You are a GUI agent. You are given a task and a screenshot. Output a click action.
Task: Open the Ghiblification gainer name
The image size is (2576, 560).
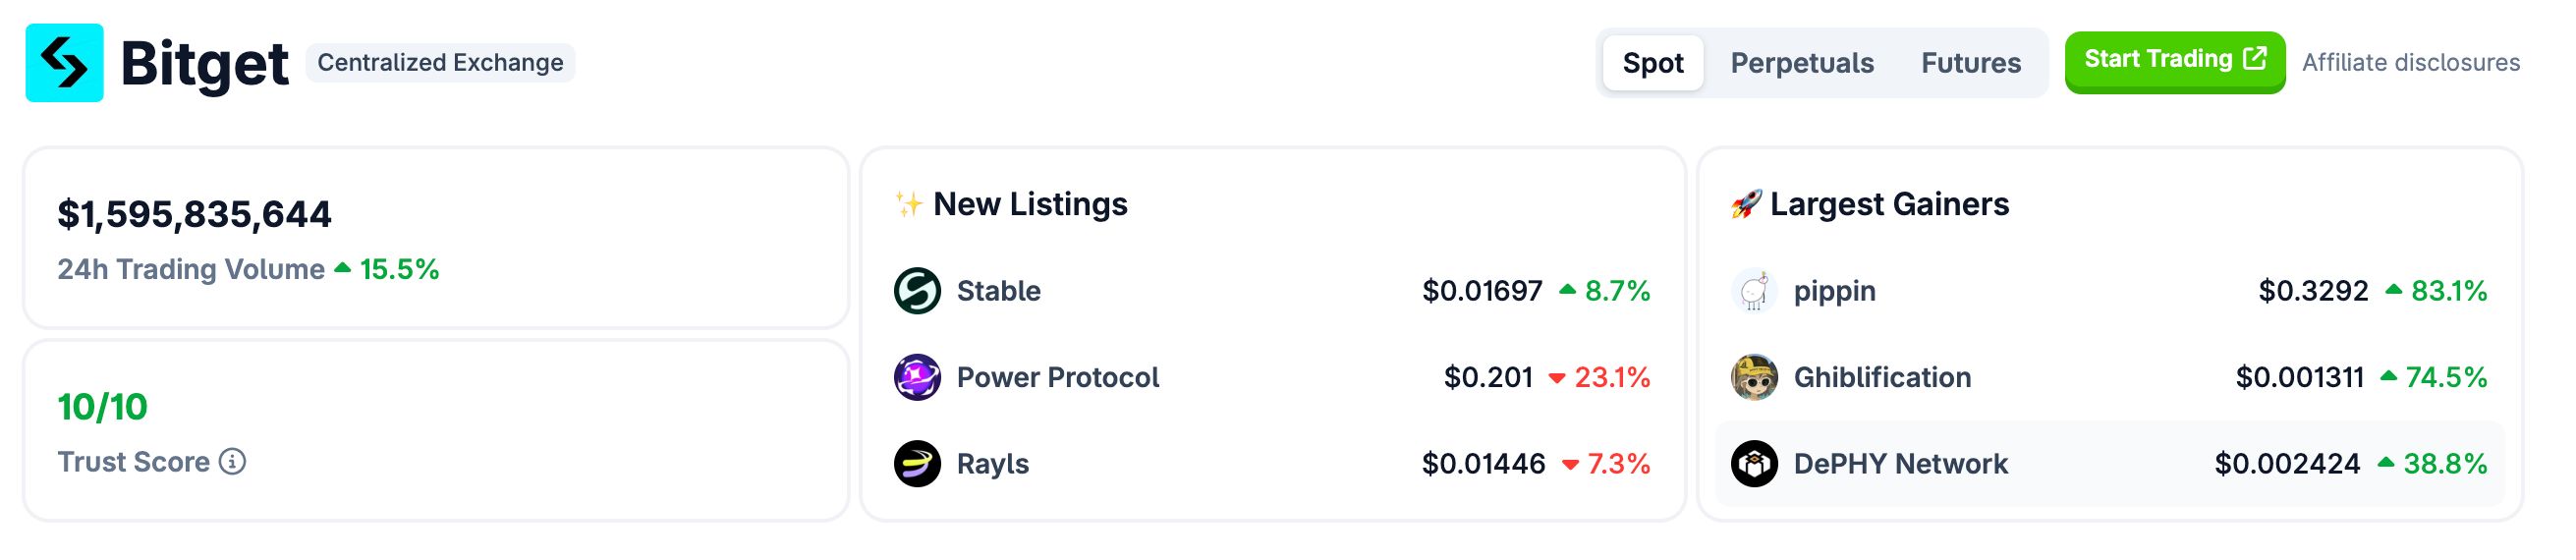1882,377
